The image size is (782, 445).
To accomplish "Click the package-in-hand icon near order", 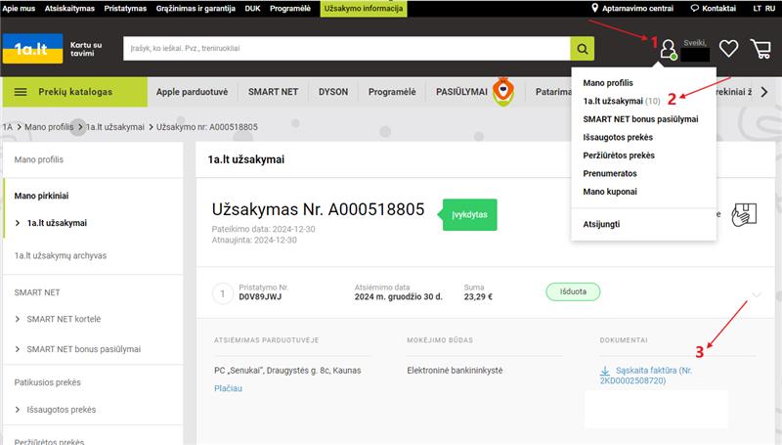I will pos(744,214).
